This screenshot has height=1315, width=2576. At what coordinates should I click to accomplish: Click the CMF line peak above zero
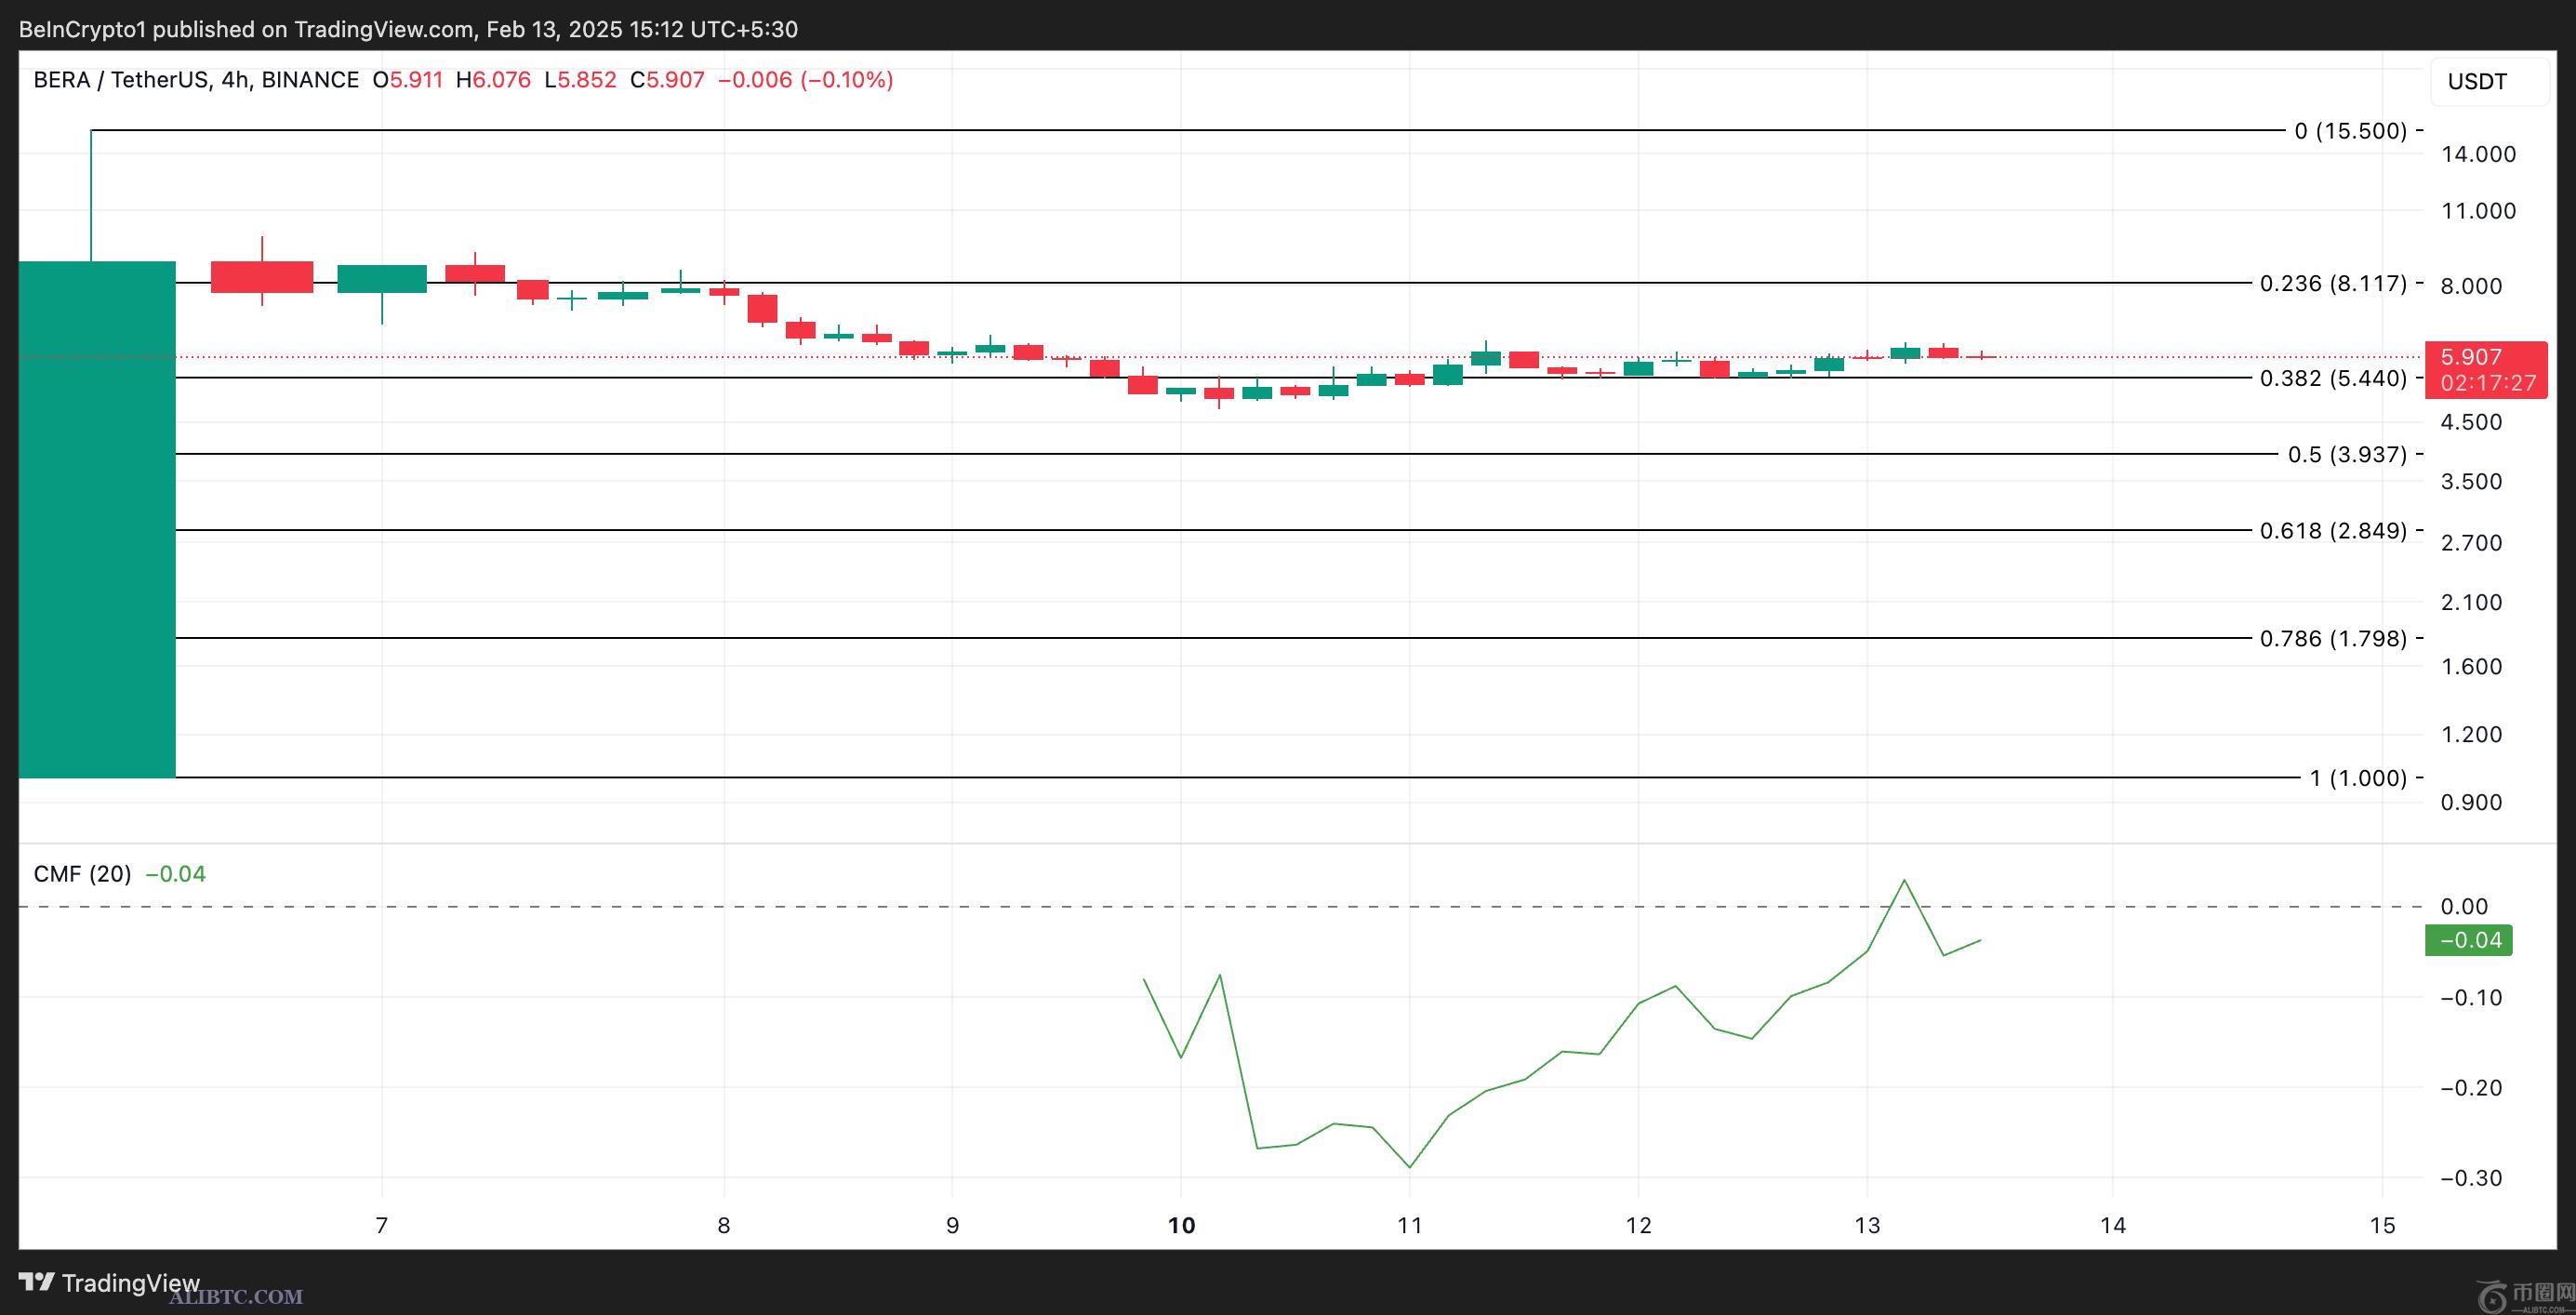pos(1904,881)
